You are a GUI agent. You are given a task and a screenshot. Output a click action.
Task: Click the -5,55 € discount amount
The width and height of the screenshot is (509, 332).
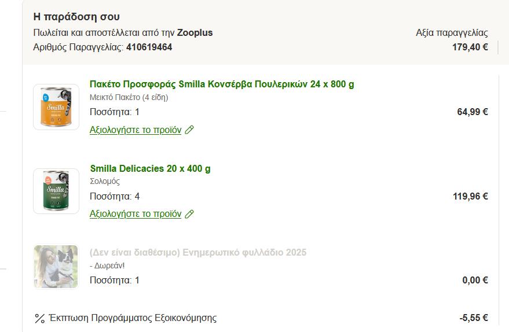click(473, 318)
